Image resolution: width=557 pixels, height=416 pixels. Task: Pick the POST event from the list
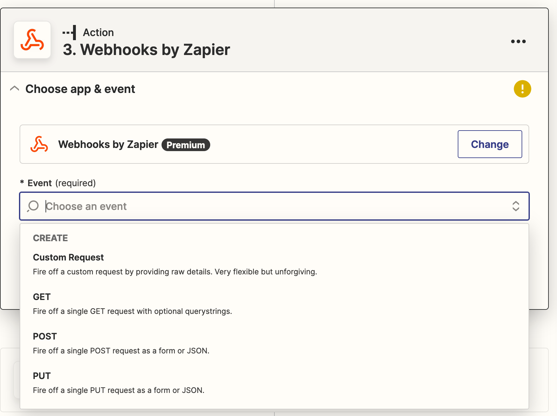tap(45, 336)
